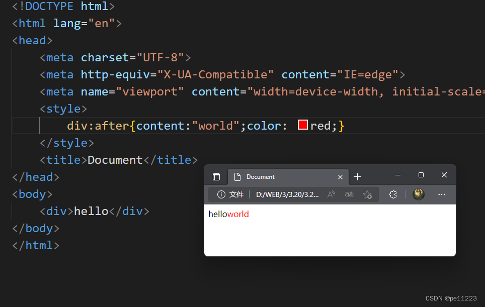Open the tab actions menu icon in browser
The width and height of the screenshot is (485, 307).
[x=216, y=177]
